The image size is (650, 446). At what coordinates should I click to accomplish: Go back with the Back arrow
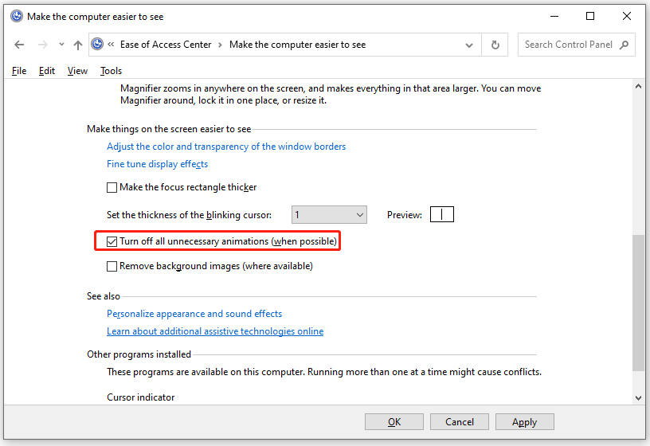point(19,45)
